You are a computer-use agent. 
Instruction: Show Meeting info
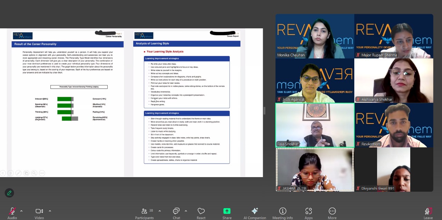[x=282, y=211]
